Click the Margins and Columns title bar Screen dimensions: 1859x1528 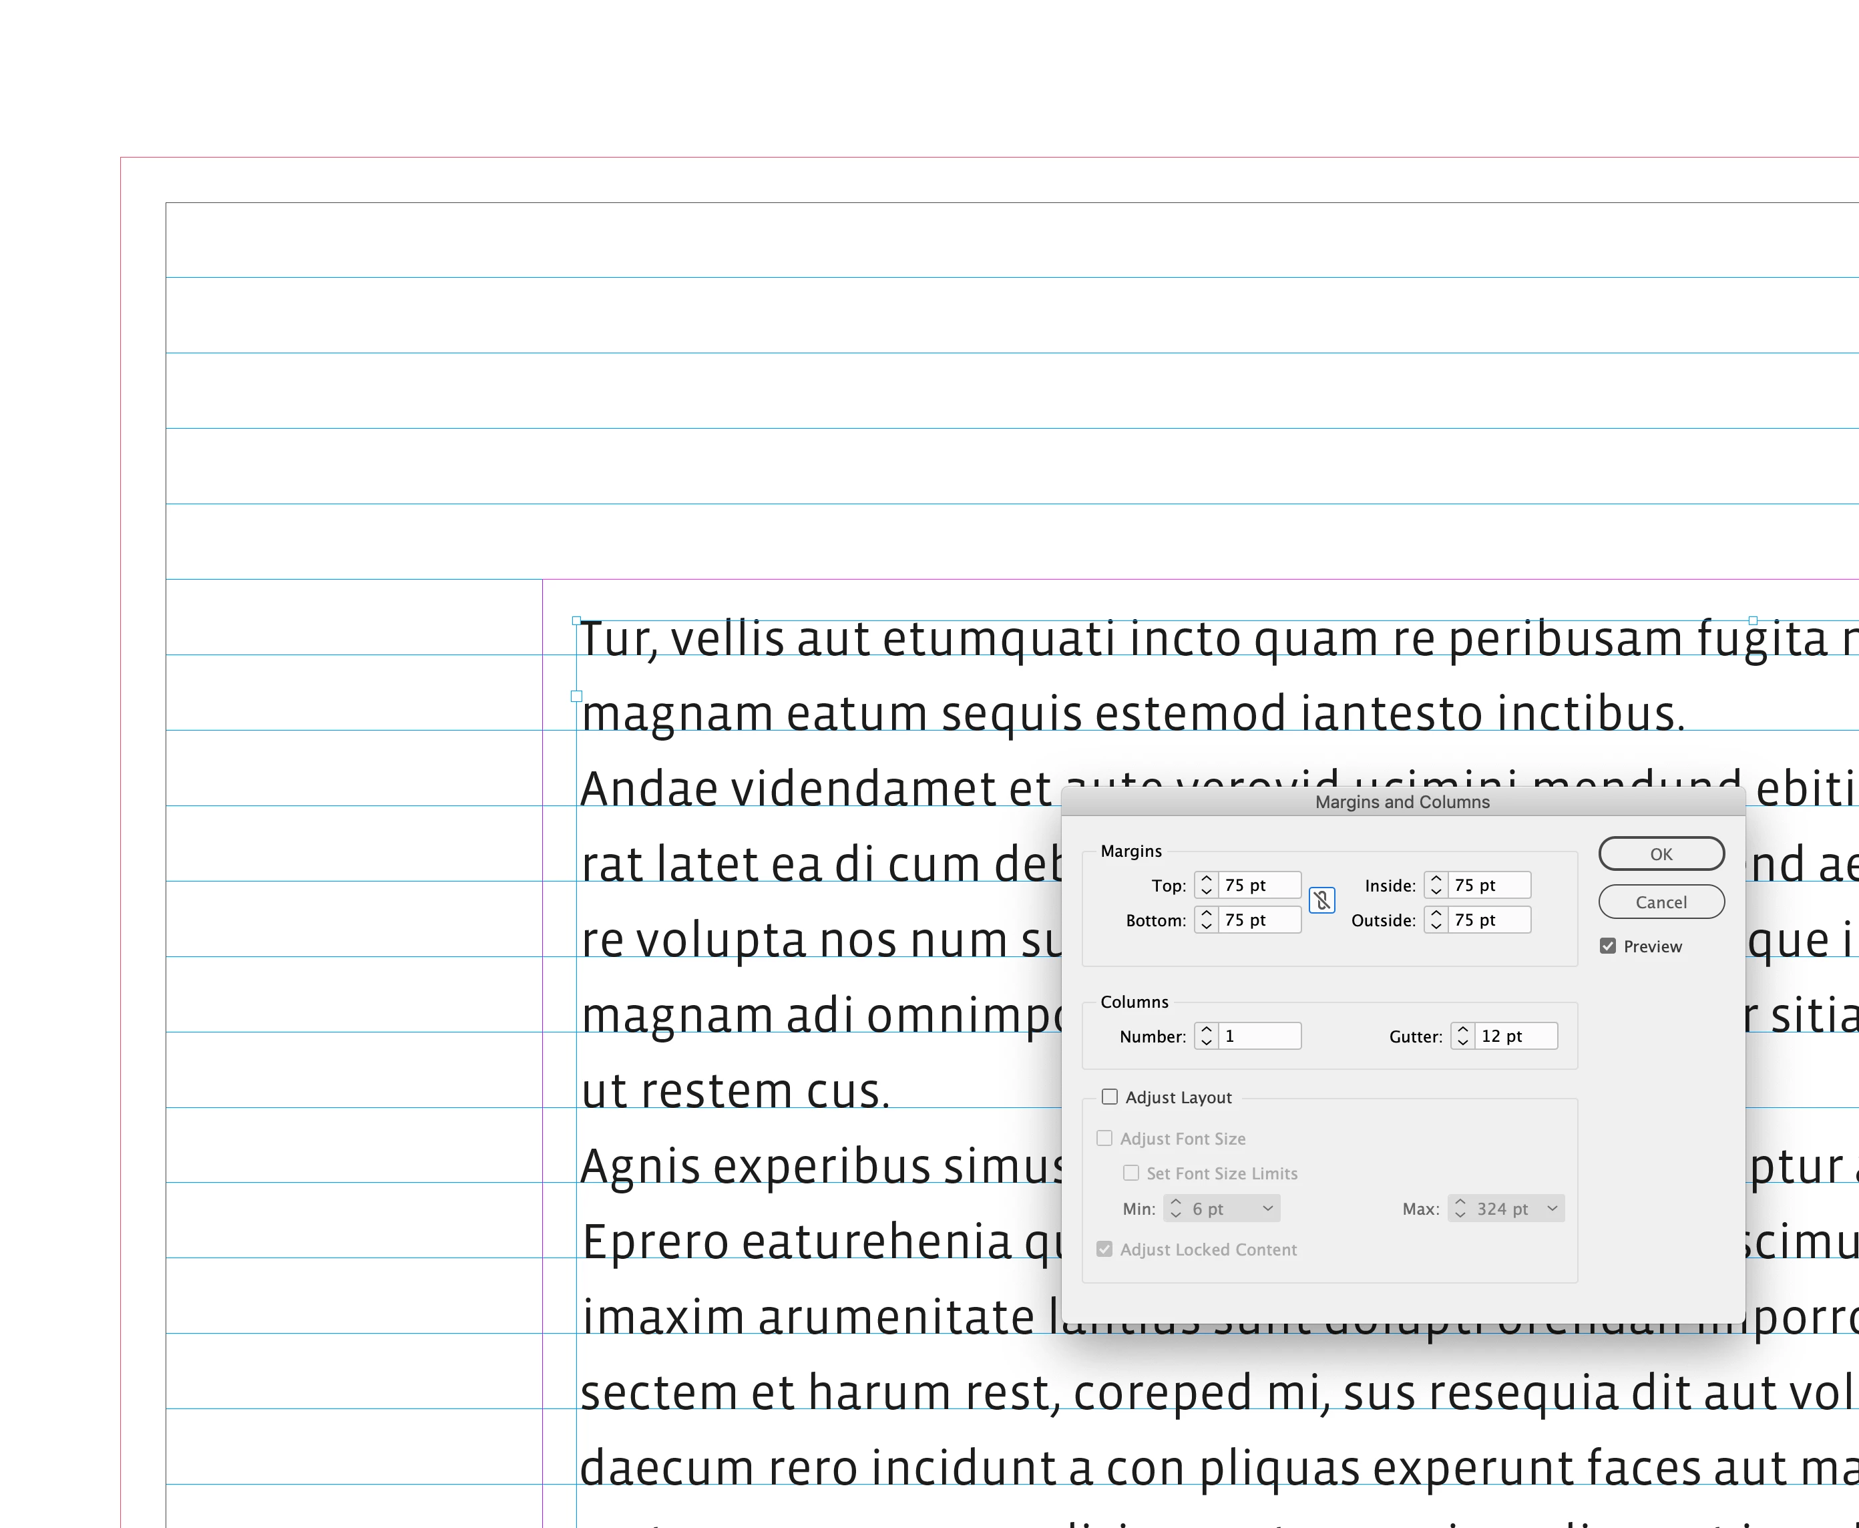(1402, 802)
